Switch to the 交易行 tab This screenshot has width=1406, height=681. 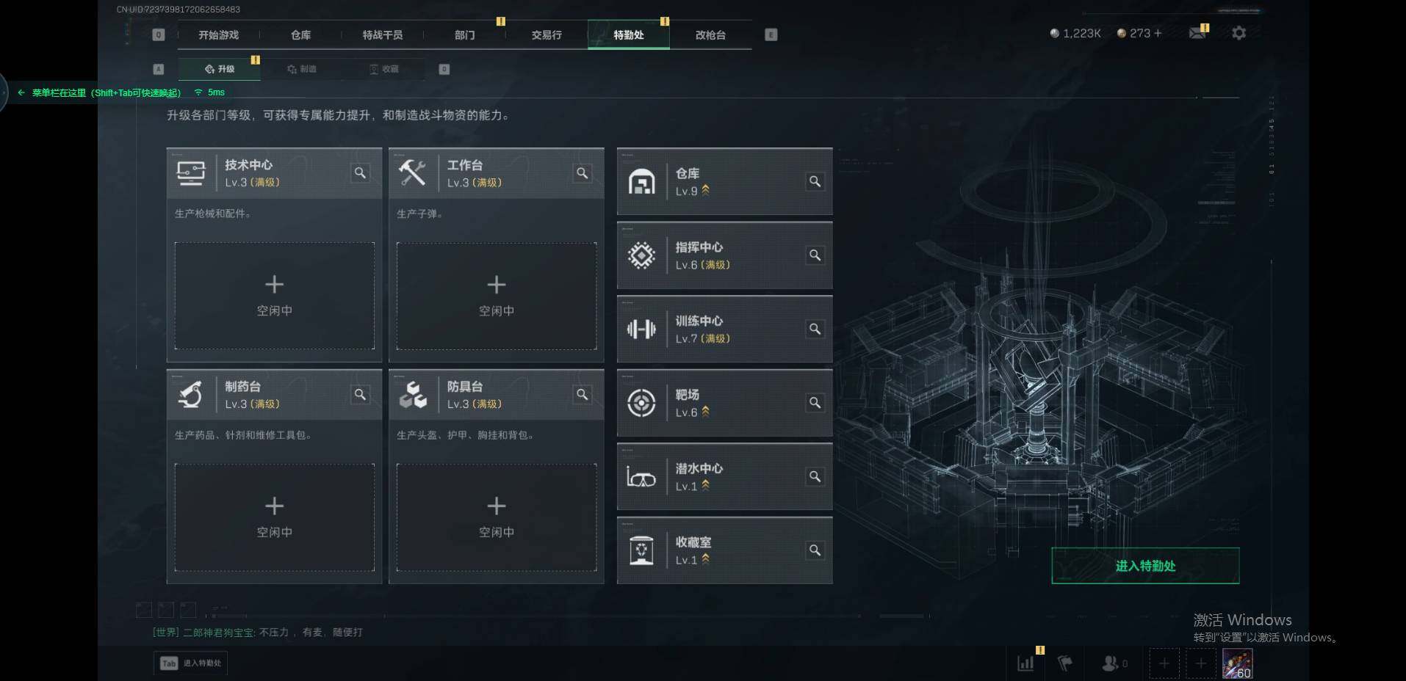click(547, 35)
